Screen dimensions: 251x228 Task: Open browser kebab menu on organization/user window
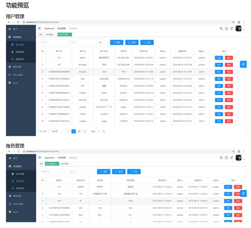[x=244, y=22]
